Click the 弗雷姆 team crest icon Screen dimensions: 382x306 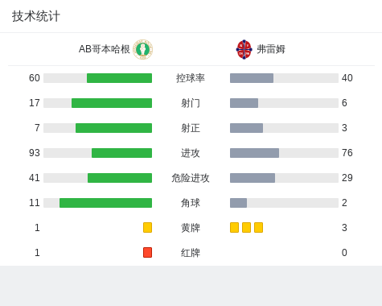point(244,49)
